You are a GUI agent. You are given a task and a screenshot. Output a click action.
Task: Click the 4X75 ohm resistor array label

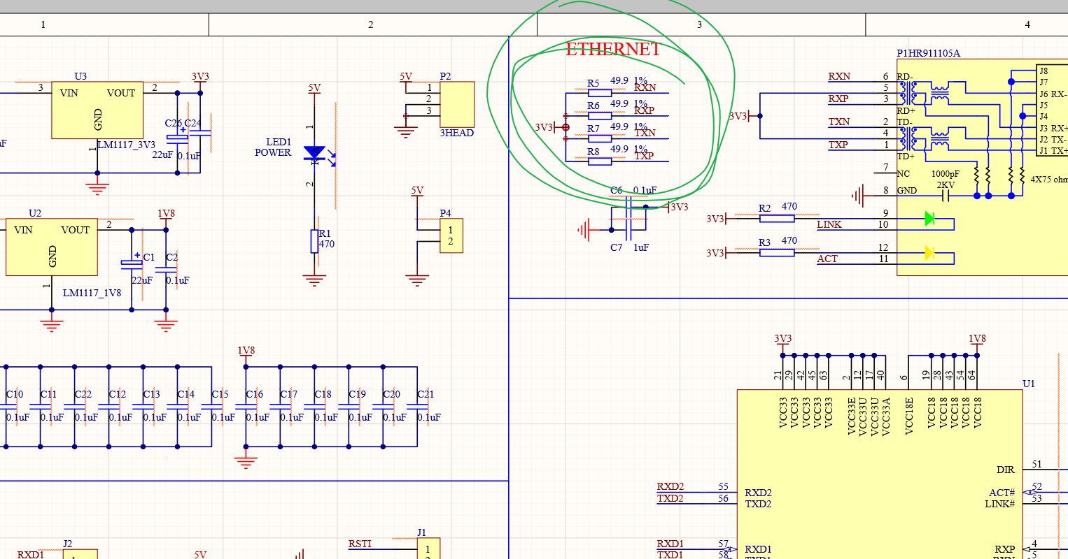click(1049, 179)
